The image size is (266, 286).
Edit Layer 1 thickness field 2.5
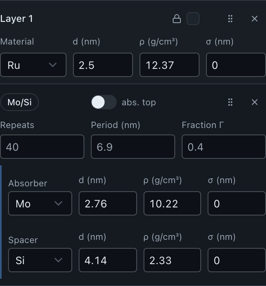[103, 65]
